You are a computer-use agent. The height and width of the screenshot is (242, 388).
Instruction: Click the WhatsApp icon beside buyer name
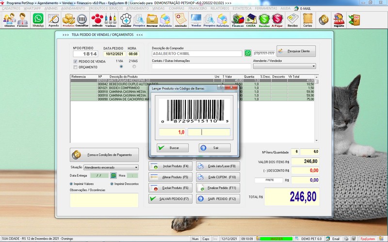point(248,53)
